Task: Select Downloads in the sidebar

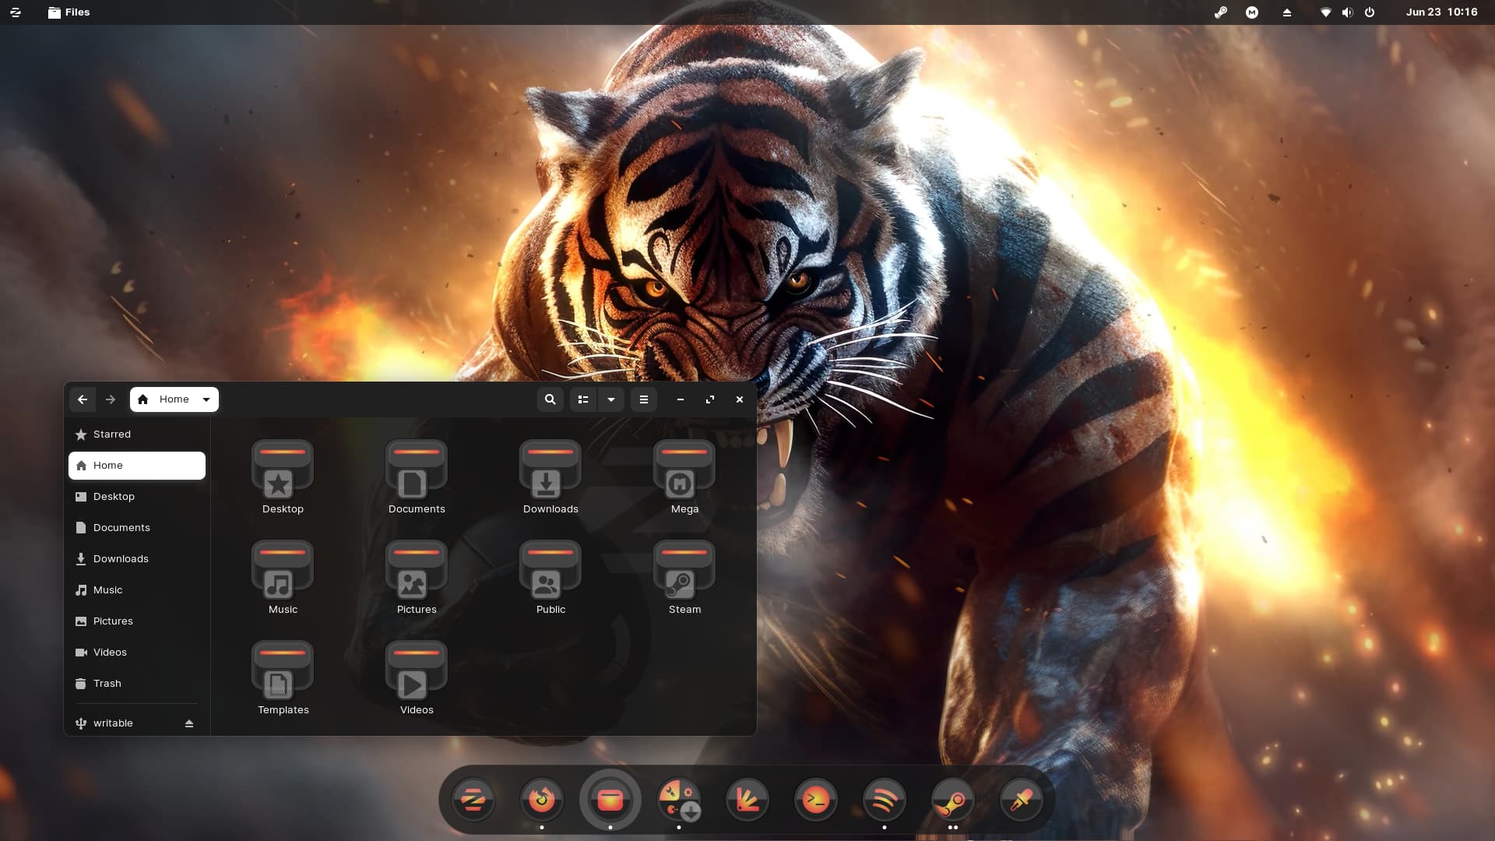Action: coord(137,559)
